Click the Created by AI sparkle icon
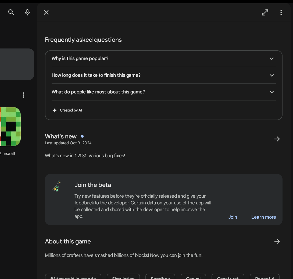The height and width of the screenshot is (279, 293). pos(55,110)
